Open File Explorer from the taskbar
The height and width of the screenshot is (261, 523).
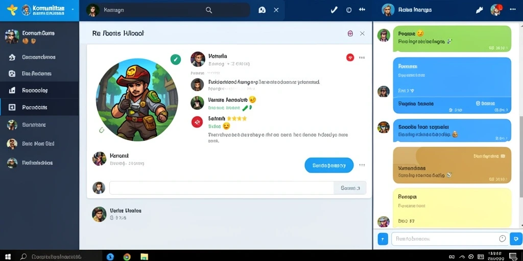point(144,257)
